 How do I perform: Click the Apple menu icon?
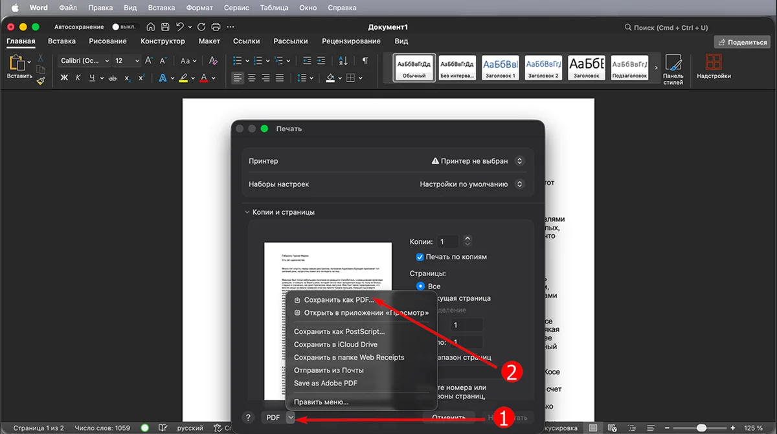click(x=15, y=8)
